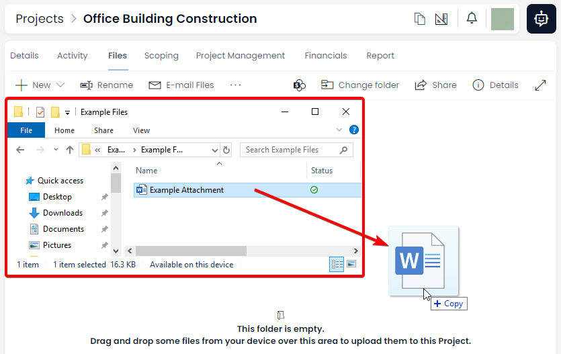Expand the Explorer address bar history dropdown
The width and height of the screenshot is (561, 354).
click(x=214, y=150)
